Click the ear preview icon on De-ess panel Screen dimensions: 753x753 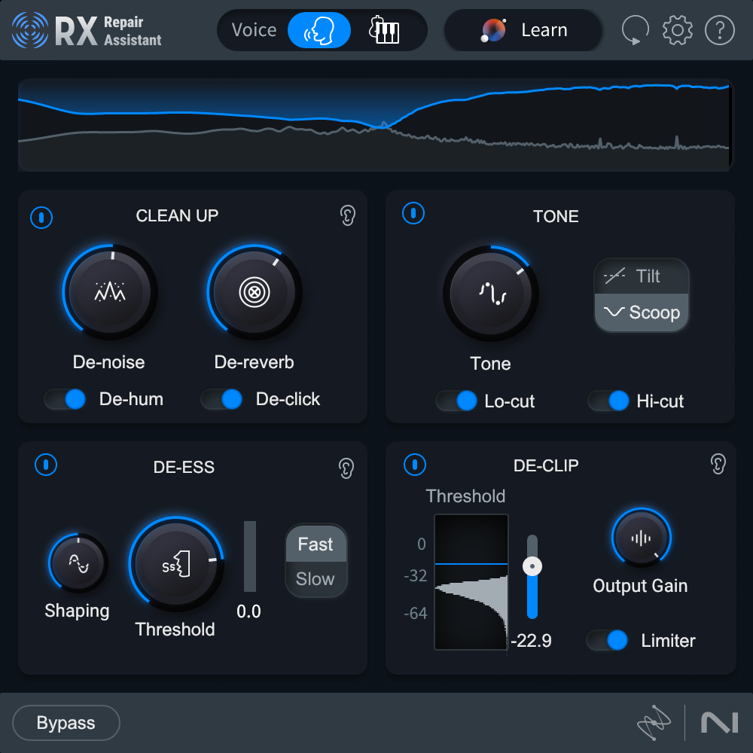[x=347, y=465]
